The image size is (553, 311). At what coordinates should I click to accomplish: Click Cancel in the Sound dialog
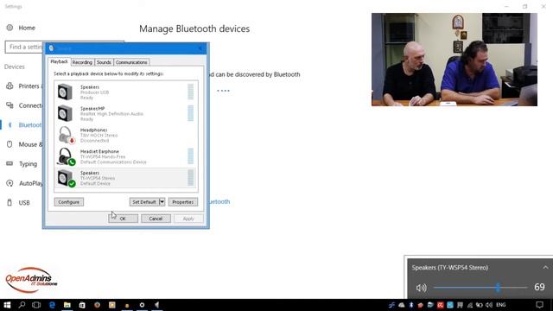click(156, 219)
